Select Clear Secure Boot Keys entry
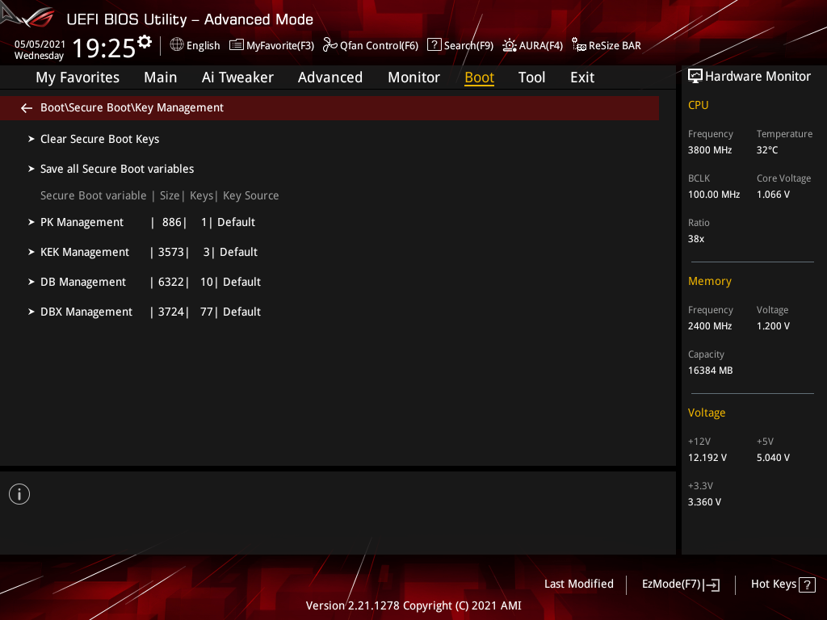This screenshot has height=620, width=827. click(x=99, y=139)
